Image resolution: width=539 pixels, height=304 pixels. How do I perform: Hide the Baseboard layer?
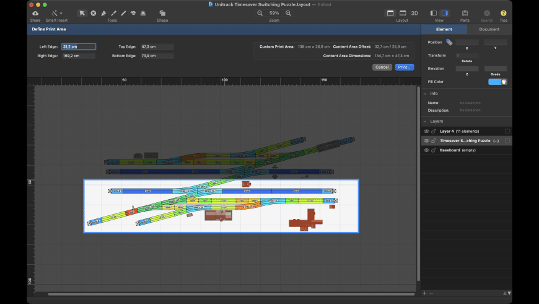[426, 150]
